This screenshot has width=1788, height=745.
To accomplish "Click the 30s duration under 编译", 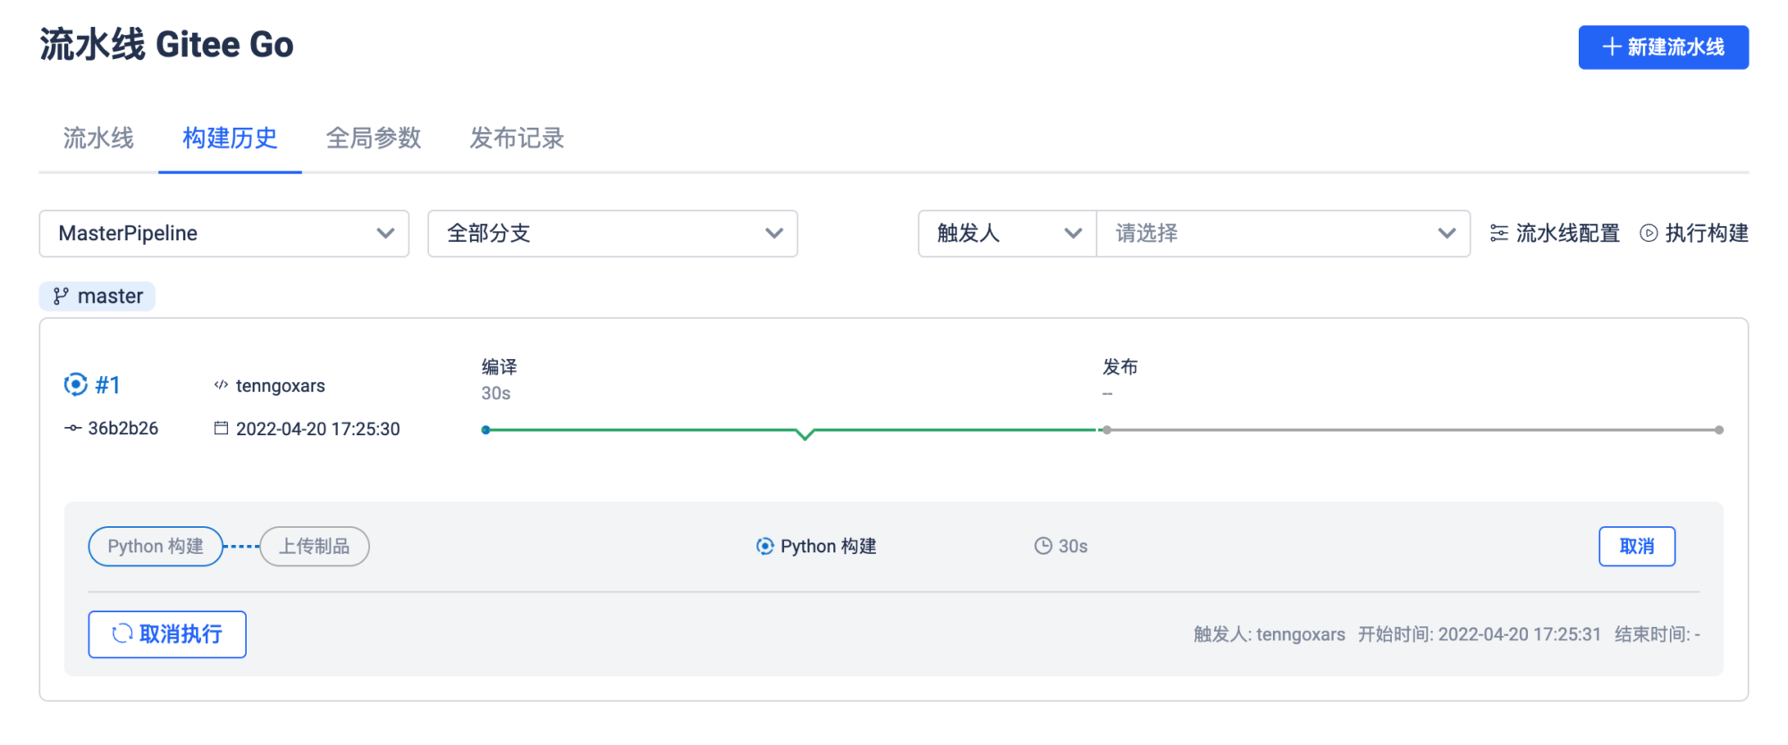I will pos(496,394).
